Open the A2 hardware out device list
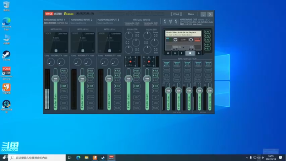This screenshot has width=286, height=161. (x=171, y=21)
